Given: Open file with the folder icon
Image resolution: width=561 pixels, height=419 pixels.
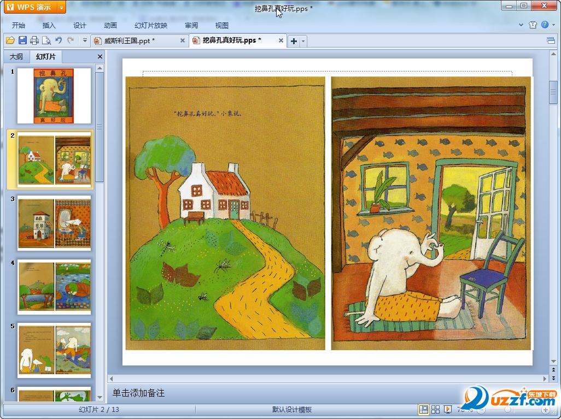Looking at the screenshot, I should [10, 40].
